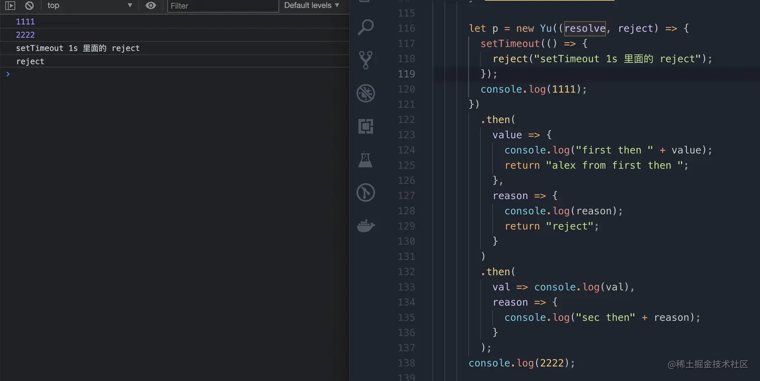Click string "sec then" on line 135
Image resolution: width=760 pixels, height=381 pixels.
[606, 317]
